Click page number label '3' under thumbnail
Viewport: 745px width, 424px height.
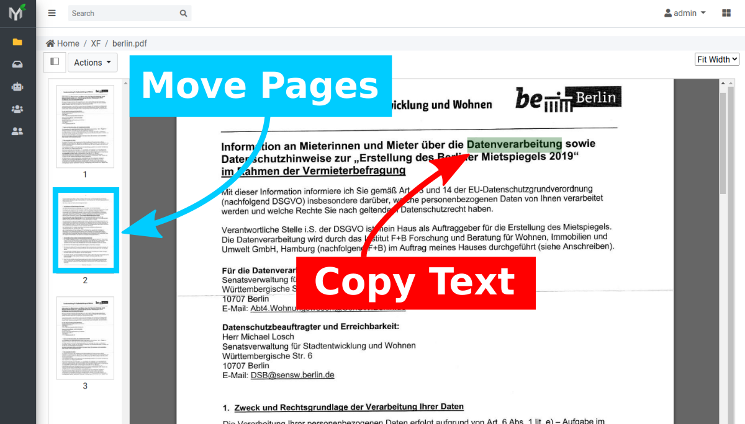(85, 386)
